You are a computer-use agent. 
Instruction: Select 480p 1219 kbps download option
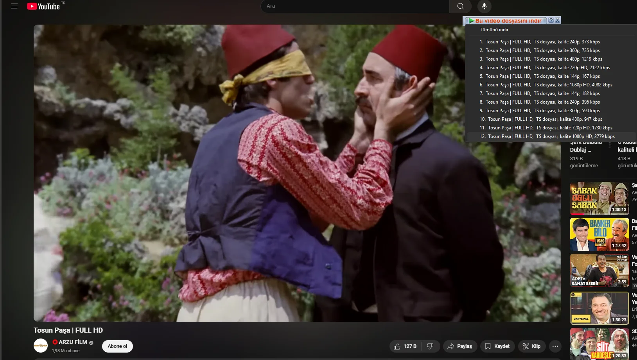pos(552,59)
